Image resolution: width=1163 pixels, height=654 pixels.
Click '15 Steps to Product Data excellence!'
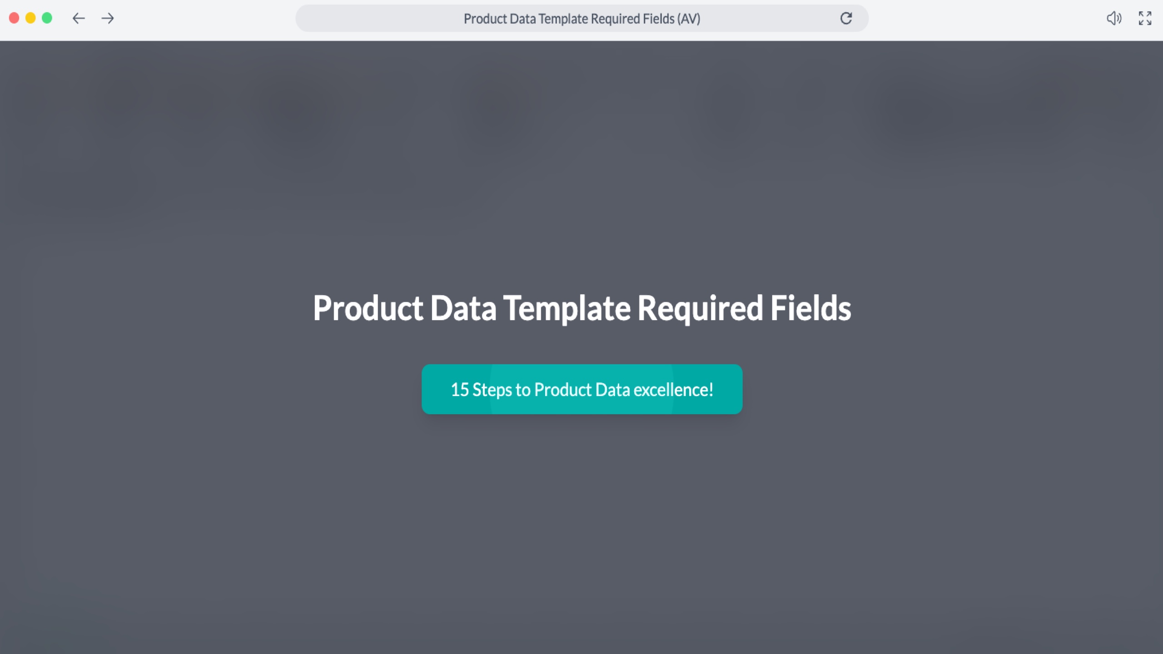click(581, 389)
